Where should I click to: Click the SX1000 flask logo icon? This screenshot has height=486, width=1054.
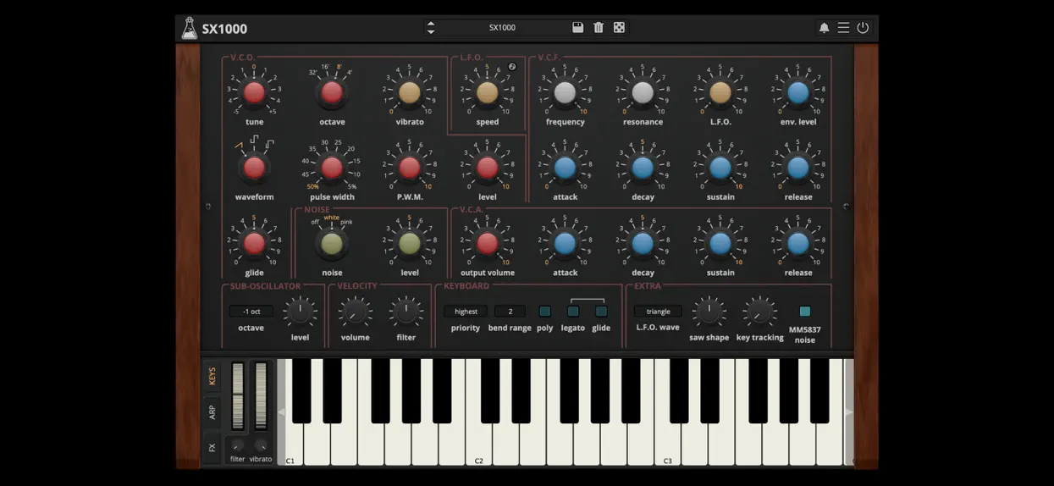click(x=190, y=28)
